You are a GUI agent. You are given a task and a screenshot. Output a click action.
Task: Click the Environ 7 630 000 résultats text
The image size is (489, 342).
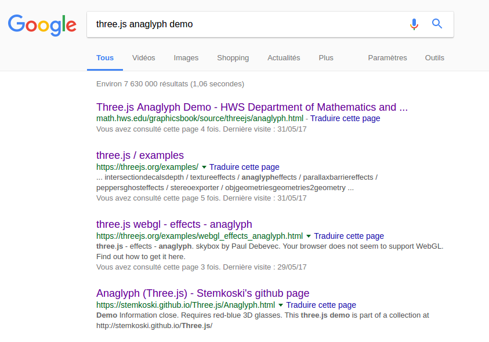171,84
